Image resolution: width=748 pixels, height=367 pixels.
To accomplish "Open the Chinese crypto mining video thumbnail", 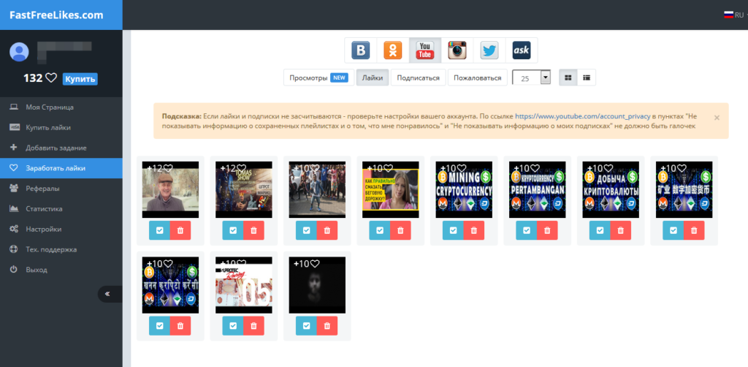I will tap(683, 189).
